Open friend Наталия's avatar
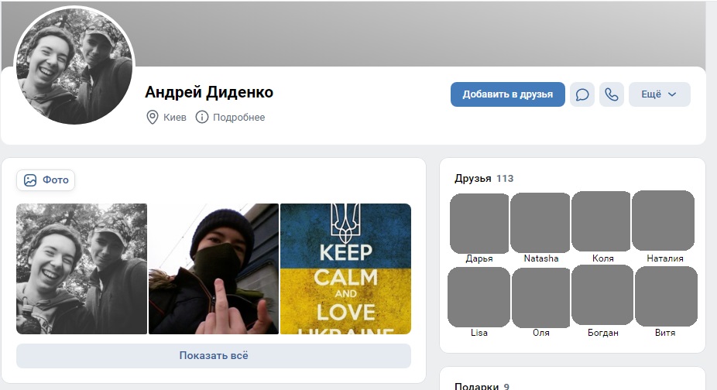Screen dimensions: 717x390 point(663,221)
